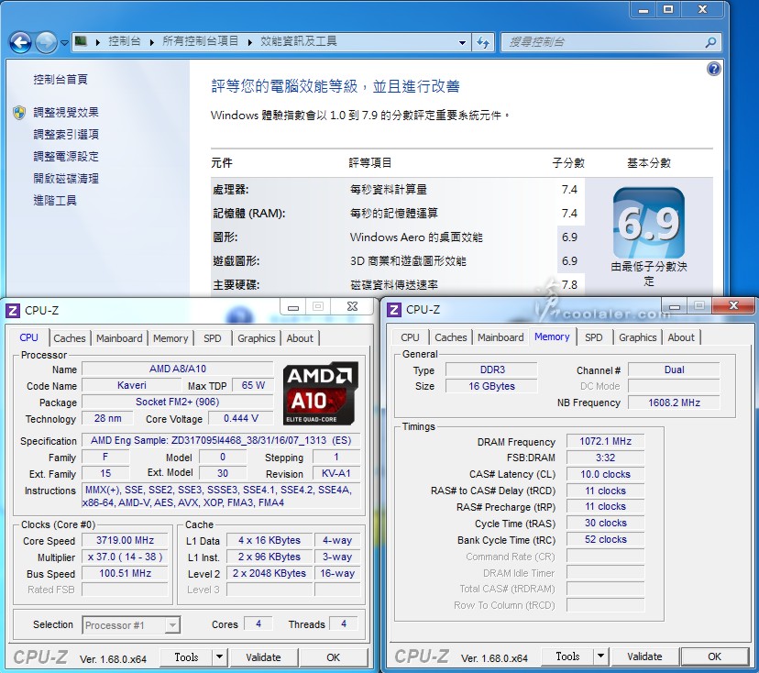
Task: Open 控制台首頁 link
Action: 60,80
